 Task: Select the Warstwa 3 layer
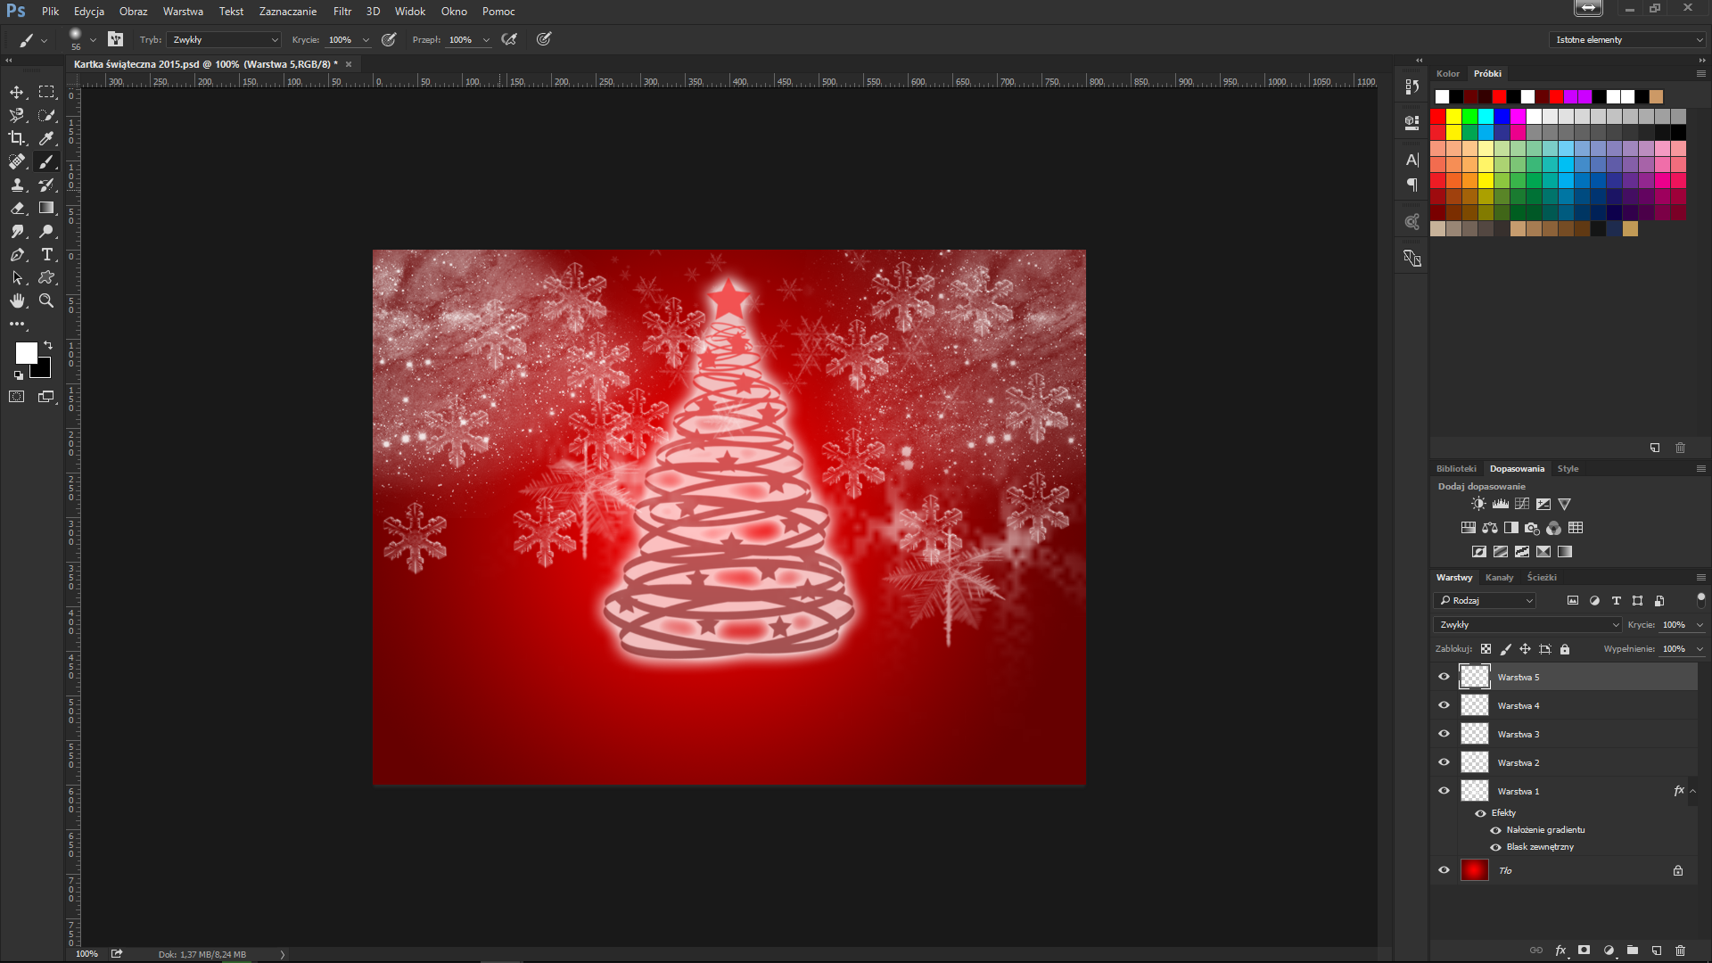pyautogui.click(x=1518, y=734)
